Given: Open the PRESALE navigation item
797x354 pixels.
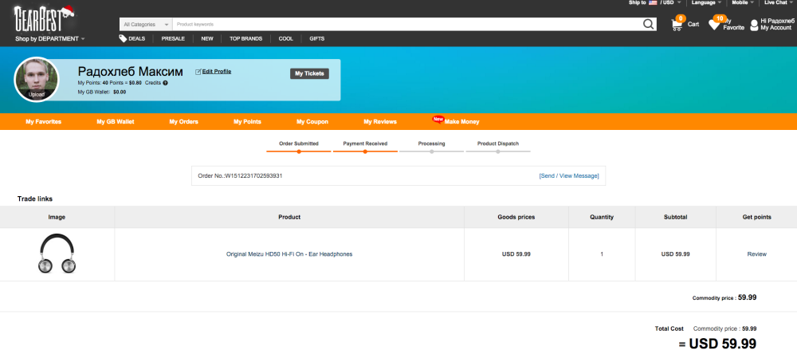Looking at the screenshot, I should [173, 38].
